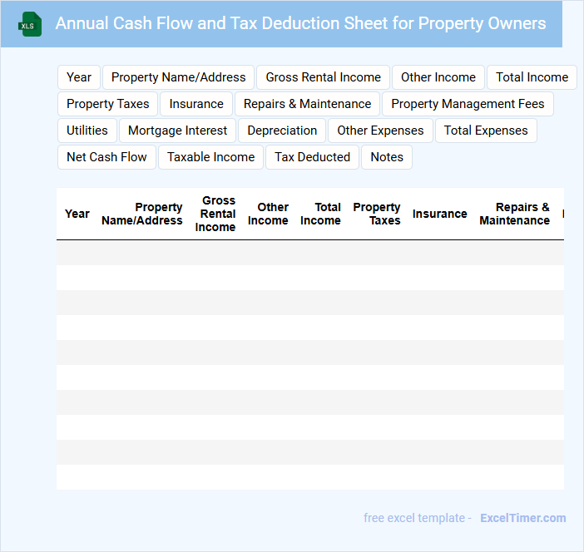584x552 pixels.
Task: Click the Insurance column header in table
Action: coord(439,214)
